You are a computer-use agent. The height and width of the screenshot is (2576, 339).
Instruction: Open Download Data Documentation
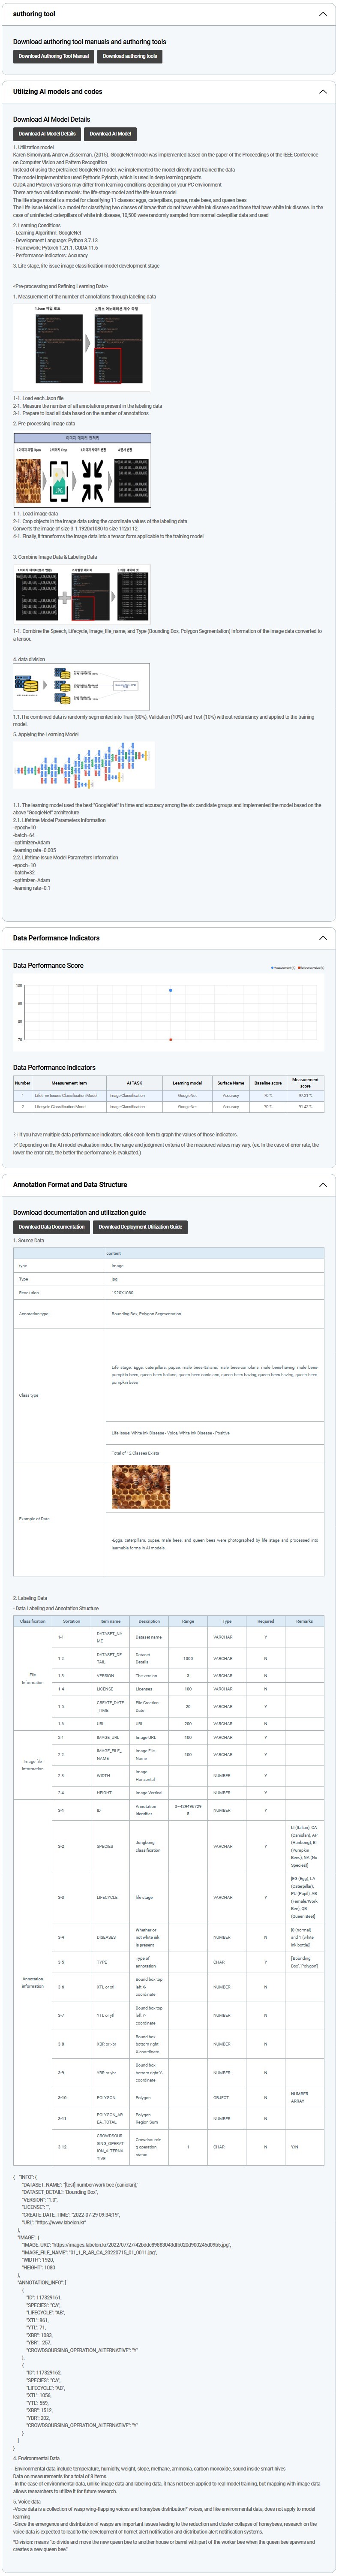(x=51, y=1226)
